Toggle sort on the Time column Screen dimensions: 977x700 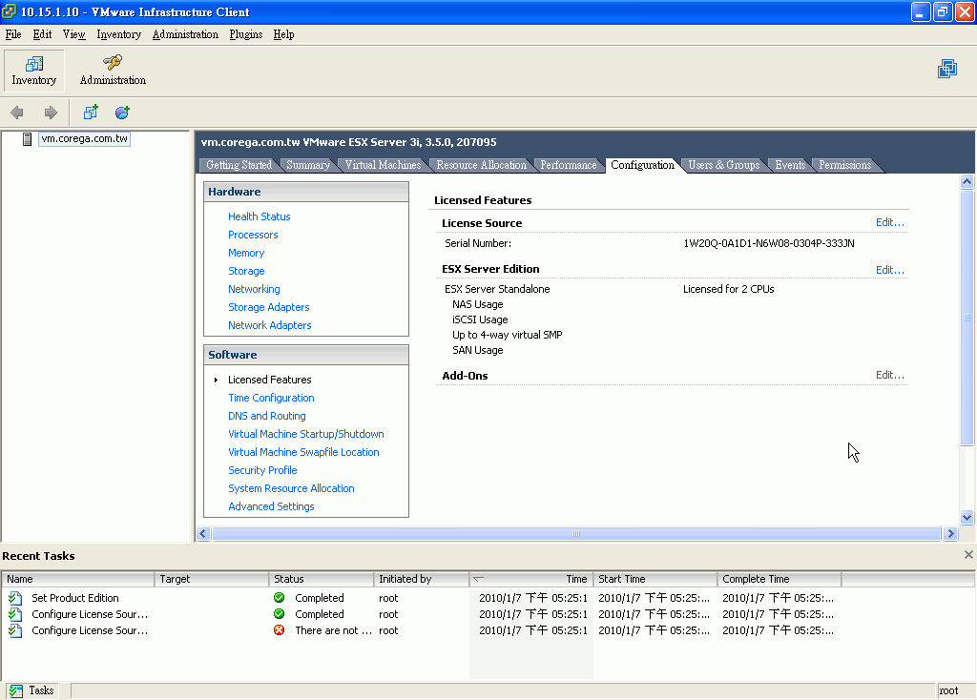pos(530,579)
